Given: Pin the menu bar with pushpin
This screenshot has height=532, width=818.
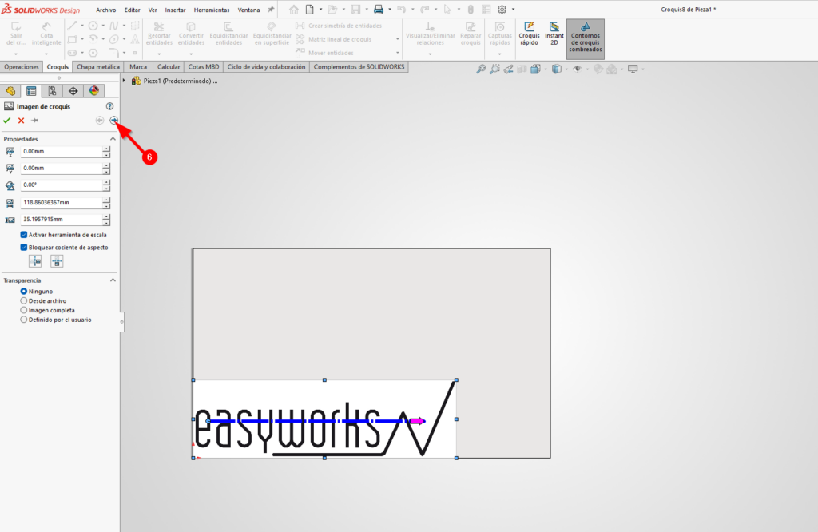Looking at the screenshot, I should click(271, 10).
